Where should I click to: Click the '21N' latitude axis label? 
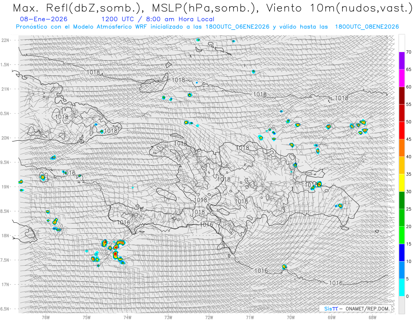(x=6, y=89)
